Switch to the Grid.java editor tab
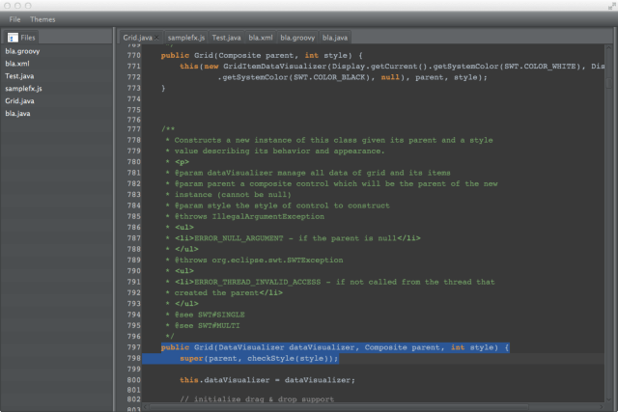The height and width of the screenshot is (412, 618). click(137, 38)
